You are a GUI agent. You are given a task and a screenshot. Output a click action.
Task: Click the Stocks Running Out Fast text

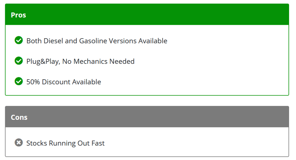(65, 143)
